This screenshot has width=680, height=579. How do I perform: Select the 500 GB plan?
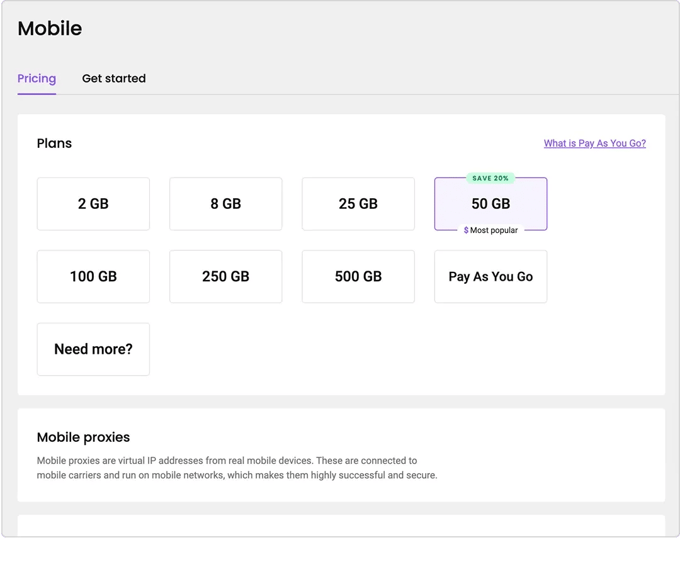point(358,276)
